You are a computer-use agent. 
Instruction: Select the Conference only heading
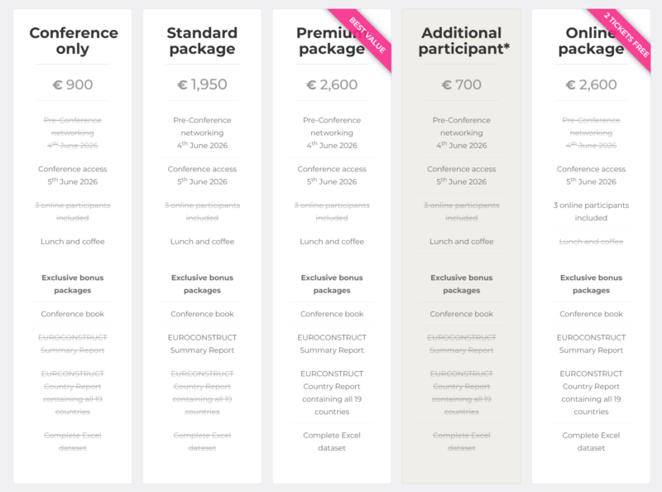(x=73, y=41)
